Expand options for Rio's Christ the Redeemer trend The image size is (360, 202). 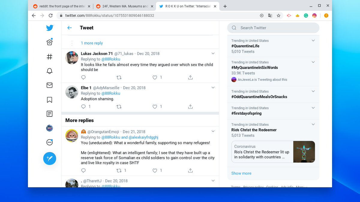[x=313, y=124]
